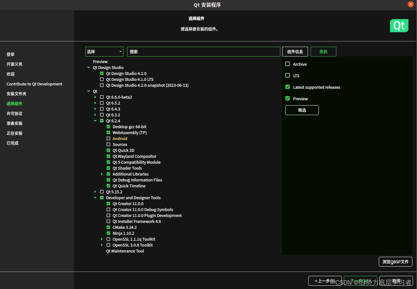Open the 选择 dropdown
This screenshot has width=417, height=289.
(x=104, y=52)
